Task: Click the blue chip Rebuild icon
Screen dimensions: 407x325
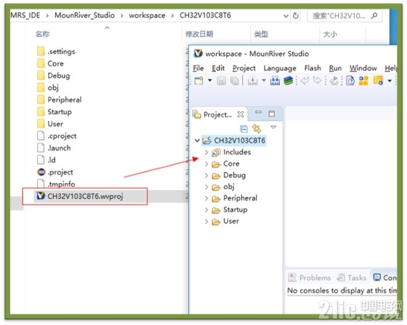Action: coord(275,81)
